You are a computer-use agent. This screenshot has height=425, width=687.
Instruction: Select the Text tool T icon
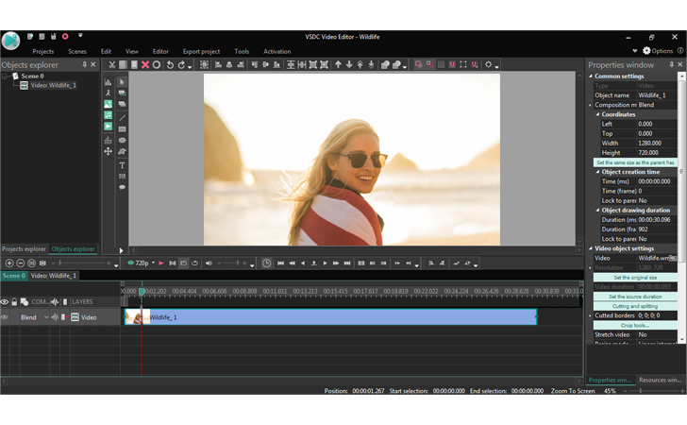[x=123, y=165]
